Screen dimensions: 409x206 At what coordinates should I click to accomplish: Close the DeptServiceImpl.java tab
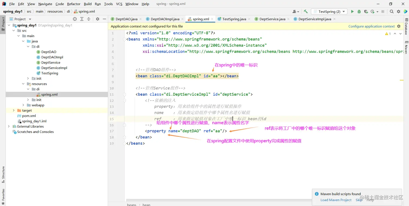point(334,19)
